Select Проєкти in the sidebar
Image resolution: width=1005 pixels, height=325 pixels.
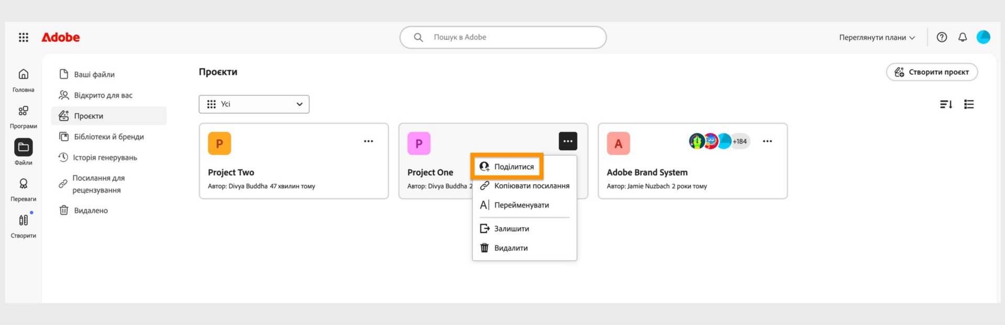coord(109,116)
